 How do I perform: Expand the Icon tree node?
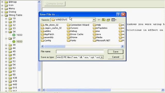point(2,5)
